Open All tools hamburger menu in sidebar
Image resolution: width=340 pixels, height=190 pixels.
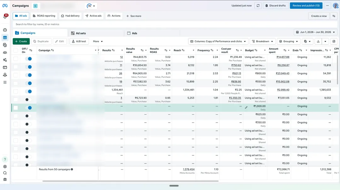tap(5, 82)
